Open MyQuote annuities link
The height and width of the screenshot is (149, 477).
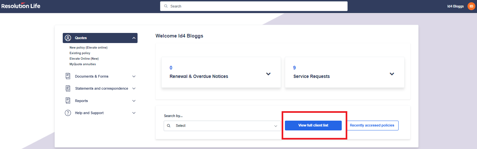83,64
